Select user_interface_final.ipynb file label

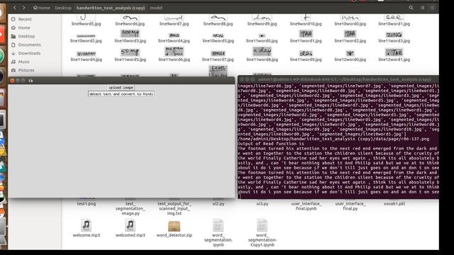306,206
